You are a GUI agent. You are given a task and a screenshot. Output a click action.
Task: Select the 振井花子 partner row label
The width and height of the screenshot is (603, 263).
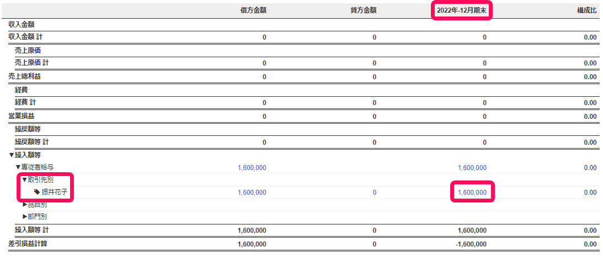coord(55,192)
